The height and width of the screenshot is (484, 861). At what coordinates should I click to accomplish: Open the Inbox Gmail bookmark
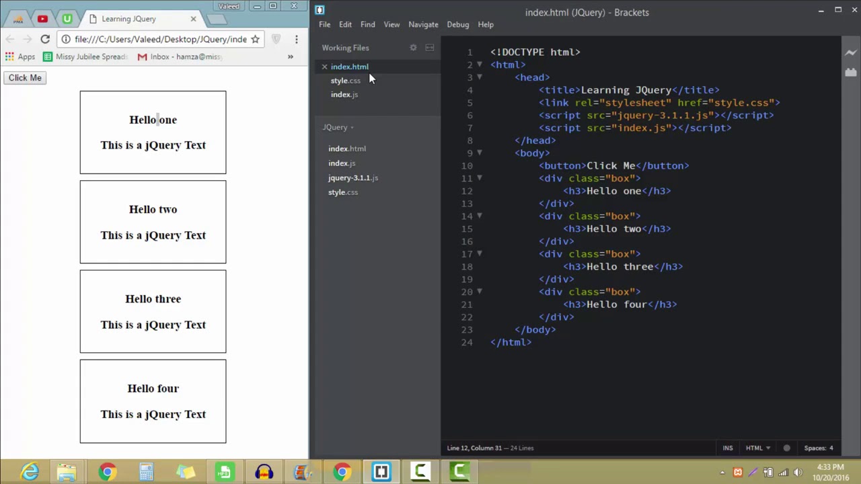pyautogui.click(x=180, y=57)
